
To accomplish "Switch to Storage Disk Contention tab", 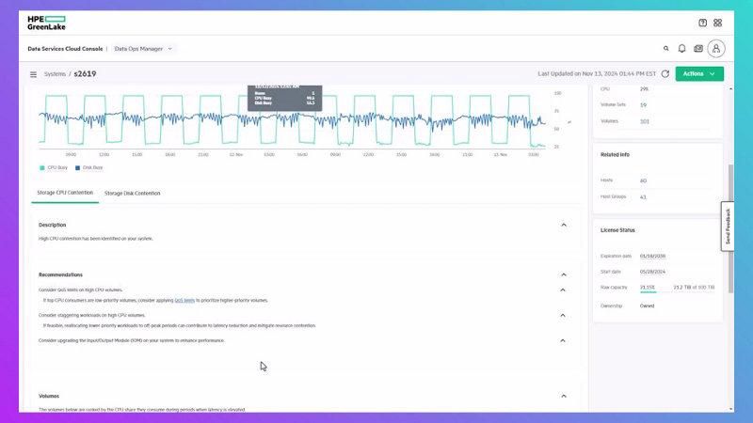I will [x=132, y=194].
